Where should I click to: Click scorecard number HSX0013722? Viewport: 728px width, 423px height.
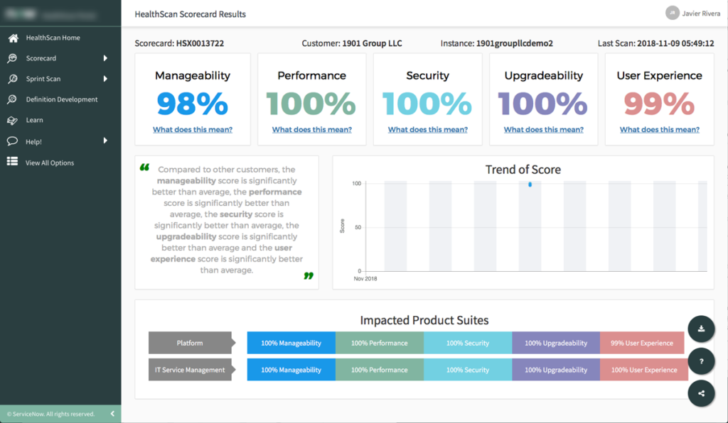click(x=200, y=43)
